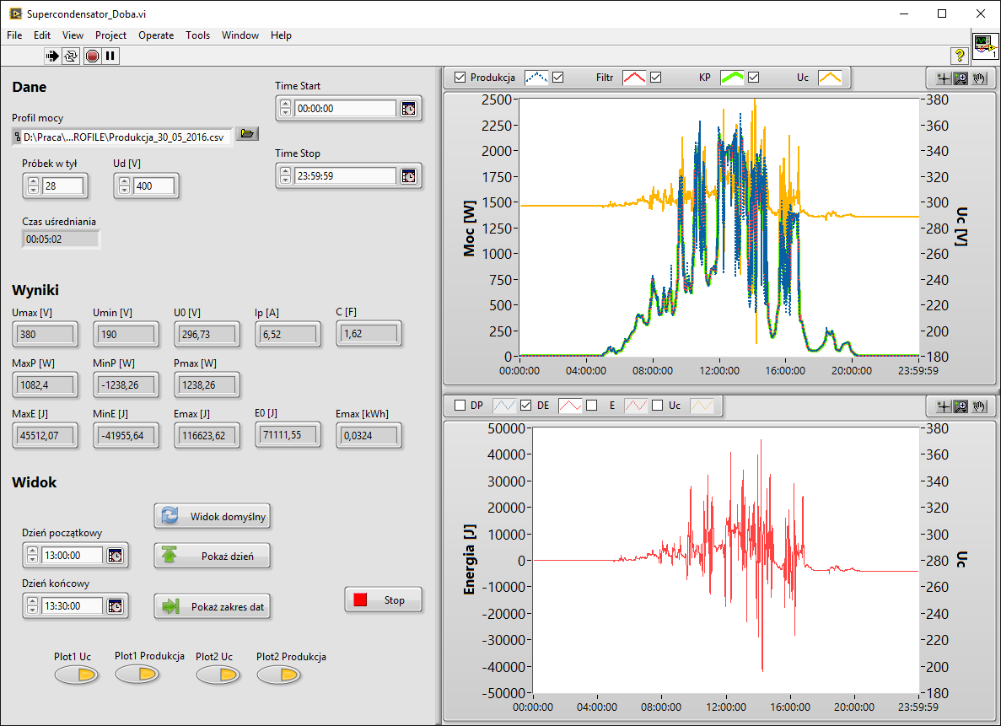Screen dimensions: 1001x726
Task: Toggle the Plot2 Uc switch
Action: [218, 675]
